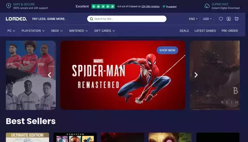Click the Shop Now button
The height and width of the screenshot is (142, 248).
[167, 50]
